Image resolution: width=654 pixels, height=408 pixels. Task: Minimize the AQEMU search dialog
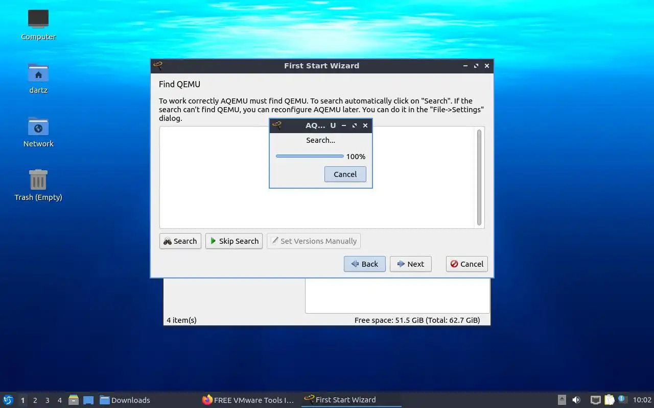pyautogui.click(x=344, y=125)
